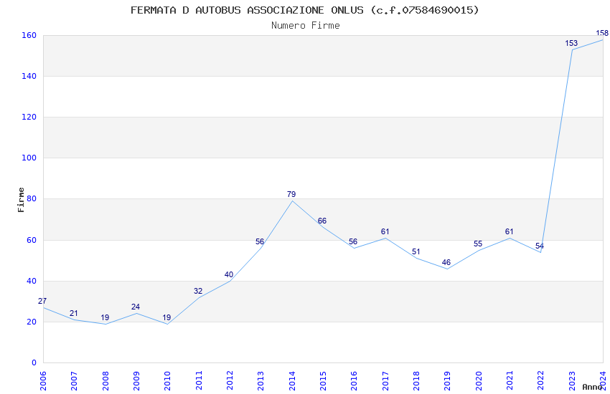Select the peak data label 79

click(x=291, y=194)
